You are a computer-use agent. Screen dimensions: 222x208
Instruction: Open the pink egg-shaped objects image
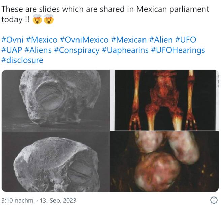coord(164,162)
